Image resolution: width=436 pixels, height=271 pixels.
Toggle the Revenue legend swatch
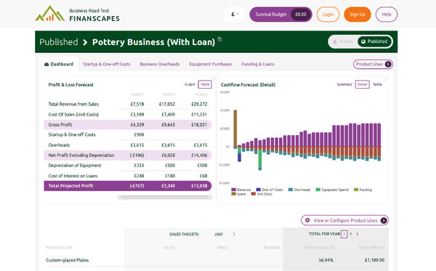[233, 190]
